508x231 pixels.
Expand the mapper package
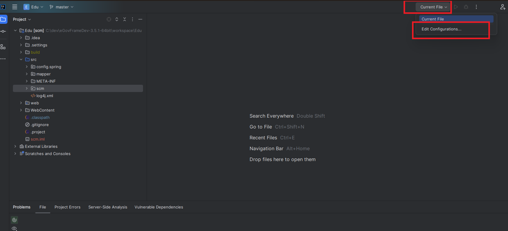27,74
